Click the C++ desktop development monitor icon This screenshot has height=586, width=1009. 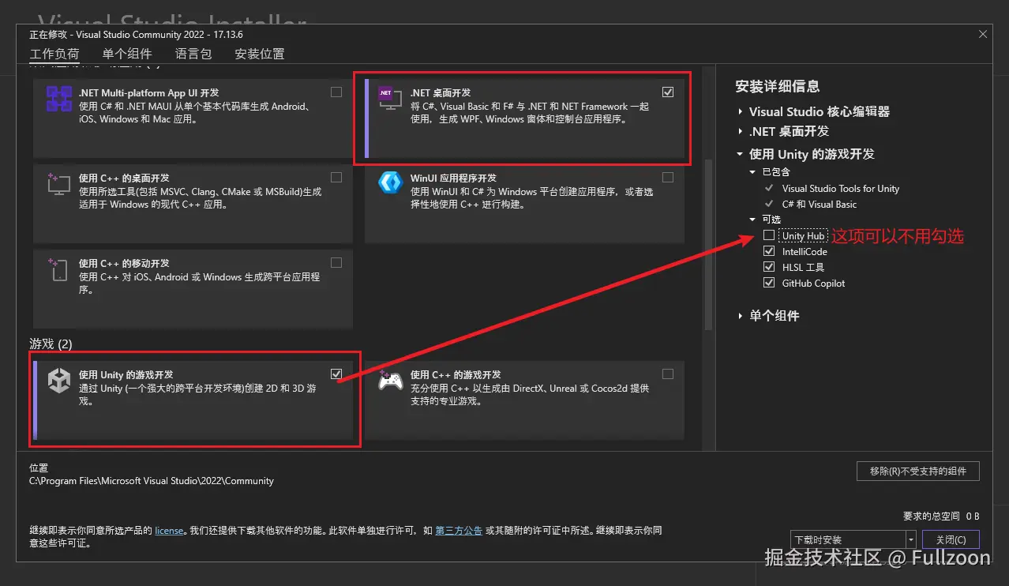coord(59,185)
